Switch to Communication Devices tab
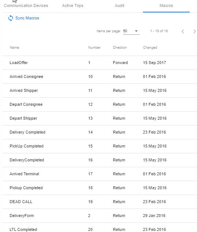 click(x=26, y=5)
